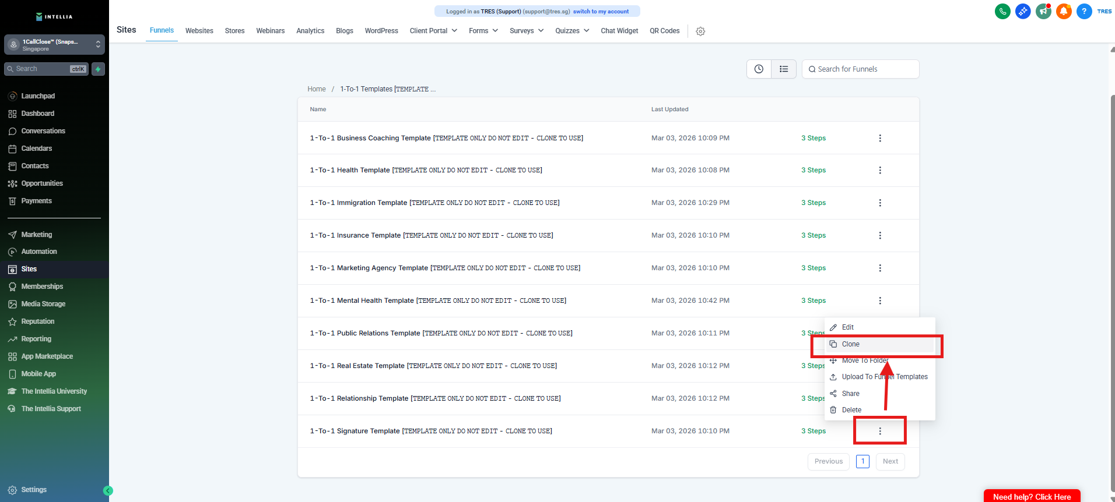
Task: Open the WordPress tab
Action: 381,31
